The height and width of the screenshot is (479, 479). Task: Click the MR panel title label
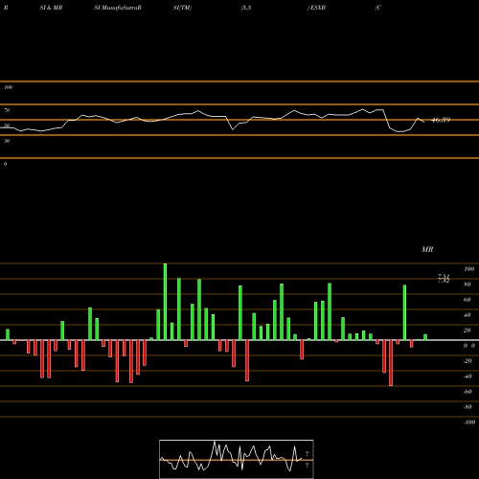[x=427, y=249]
